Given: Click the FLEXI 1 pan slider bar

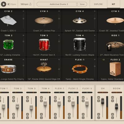Looking at the screenshot, I should click(59, 92).
